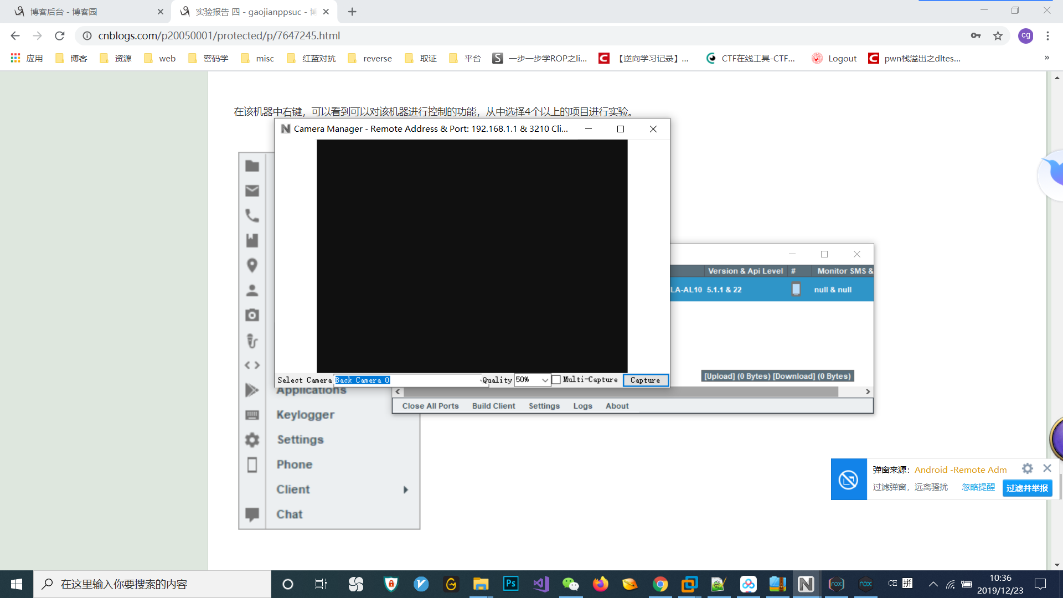Image resolution: width=1063 pixels, height=598 pixels.
Task: Click the horizontal scrollbar in client list
Action: point(620,392)
